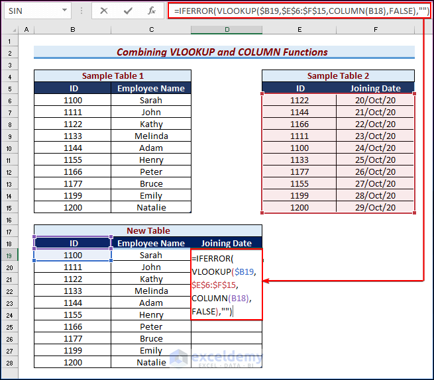Click Joining Date header in Sample Table 2
The width and height of the screenshot is (434, 380).
pyautogui.click(x=375, y=88)
